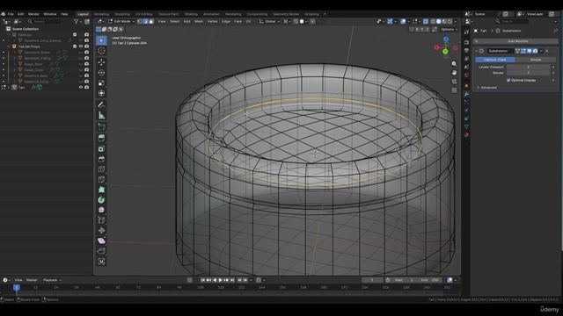Open the File menu

click(11, 14)
